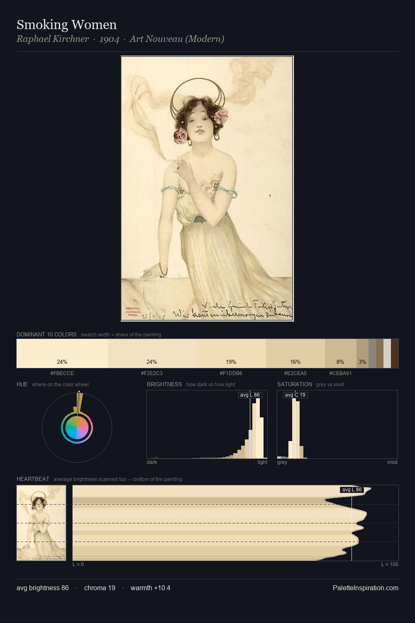Click the L = 0 axis label
The width and height of the screenshot is (415, 623).
tap(78, 564)
